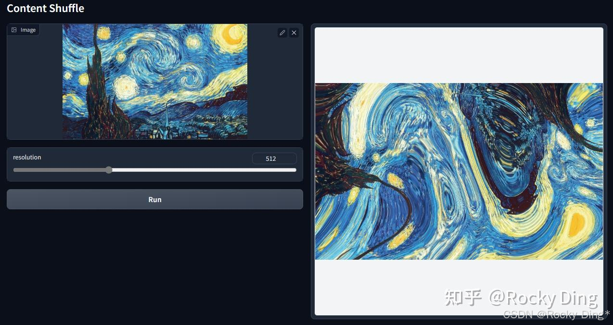Click the shuffled output image preview

[459, 171]
